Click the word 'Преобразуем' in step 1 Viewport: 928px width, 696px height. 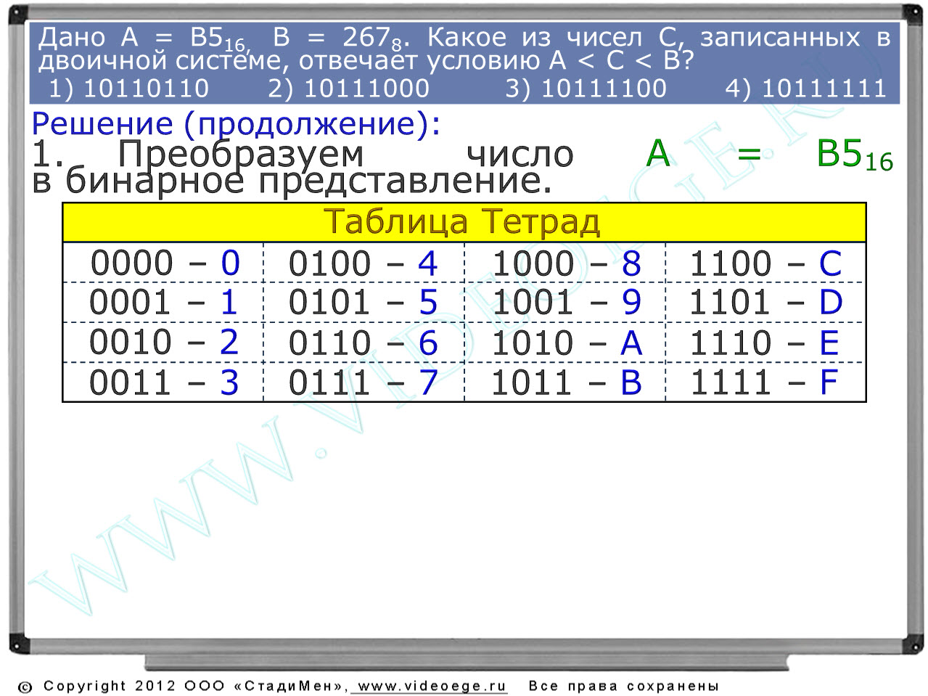(x=241, y=154)
